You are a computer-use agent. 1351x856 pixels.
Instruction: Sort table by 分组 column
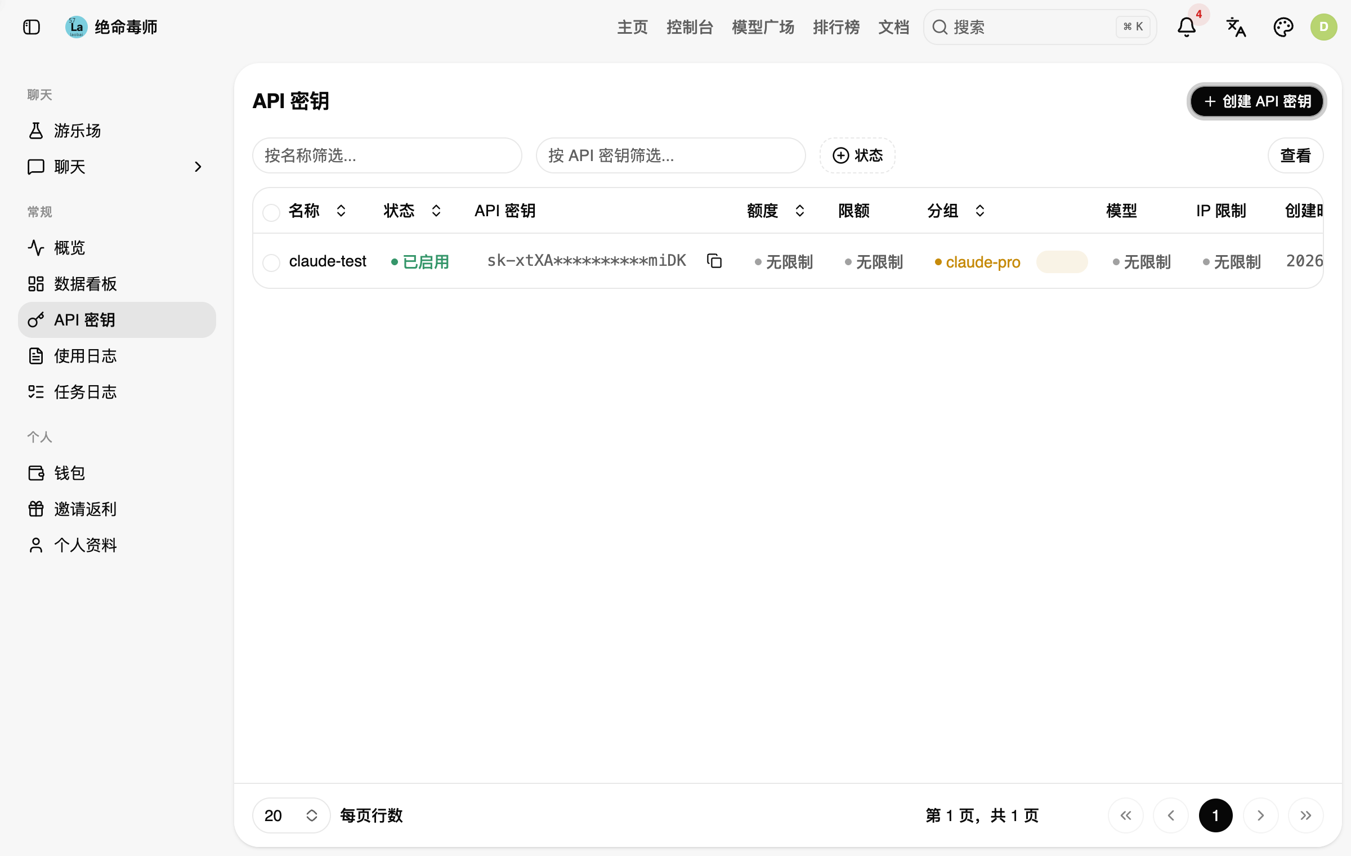[956, 211]
